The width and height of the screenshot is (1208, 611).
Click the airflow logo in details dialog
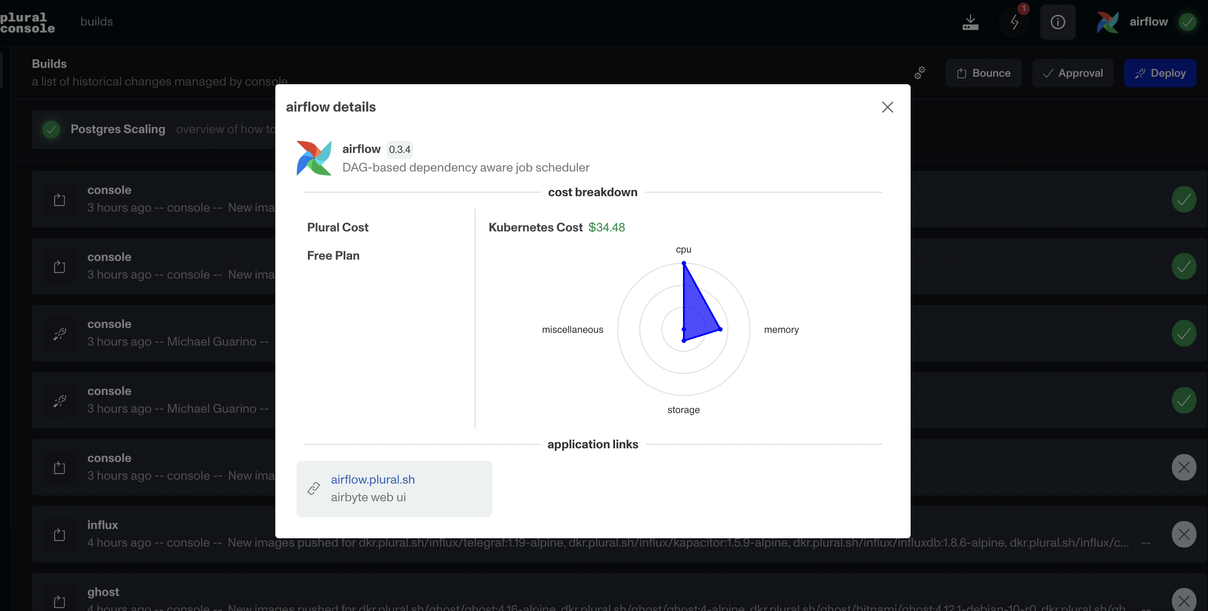[x=314, y=158]
